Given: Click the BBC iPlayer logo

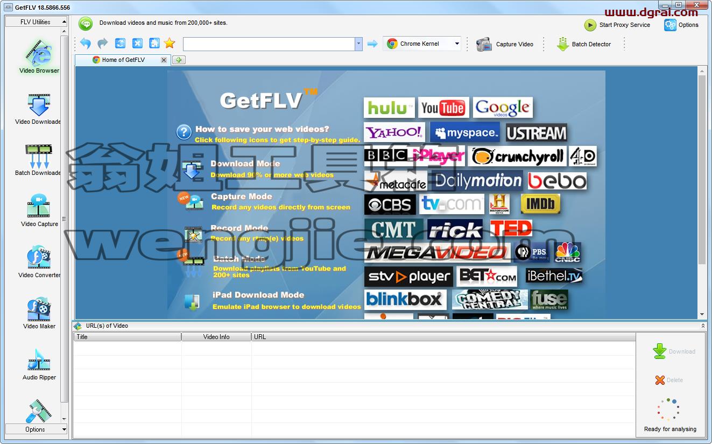Looking at the screenshot, I should [x=414, y=156].
